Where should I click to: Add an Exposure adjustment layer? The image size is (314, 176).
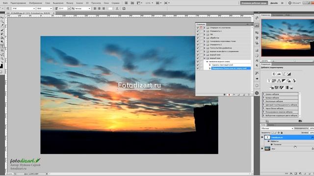[x=289, y=74]
